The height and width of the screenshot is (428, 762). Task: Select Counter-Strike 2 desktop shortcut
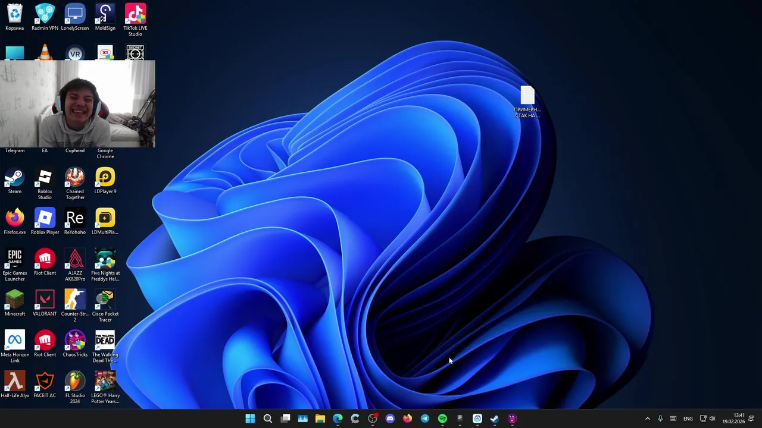(x=75, y=306)
